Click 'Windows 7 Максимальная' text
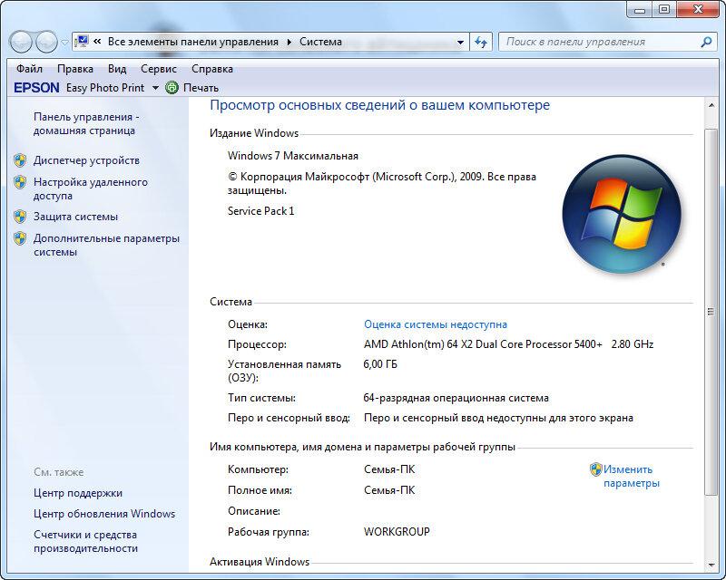 pyautogui.click(x=292, y=156)
